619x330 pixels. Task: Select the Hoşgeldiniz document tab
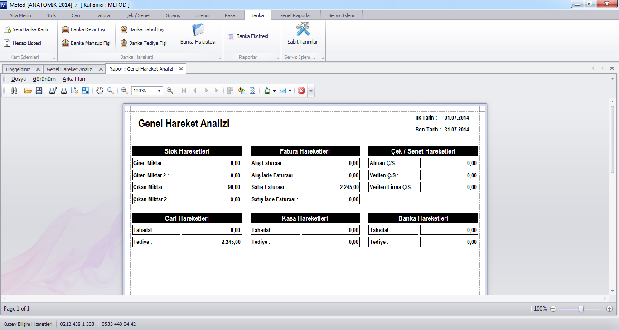pos(18,69)
